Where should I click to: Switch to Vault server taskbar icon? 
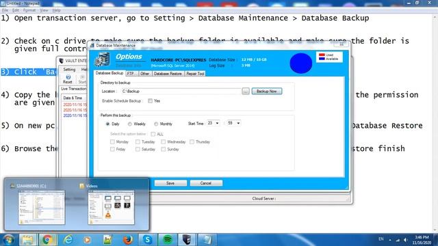pyautogui.click(x=187, y=240)
